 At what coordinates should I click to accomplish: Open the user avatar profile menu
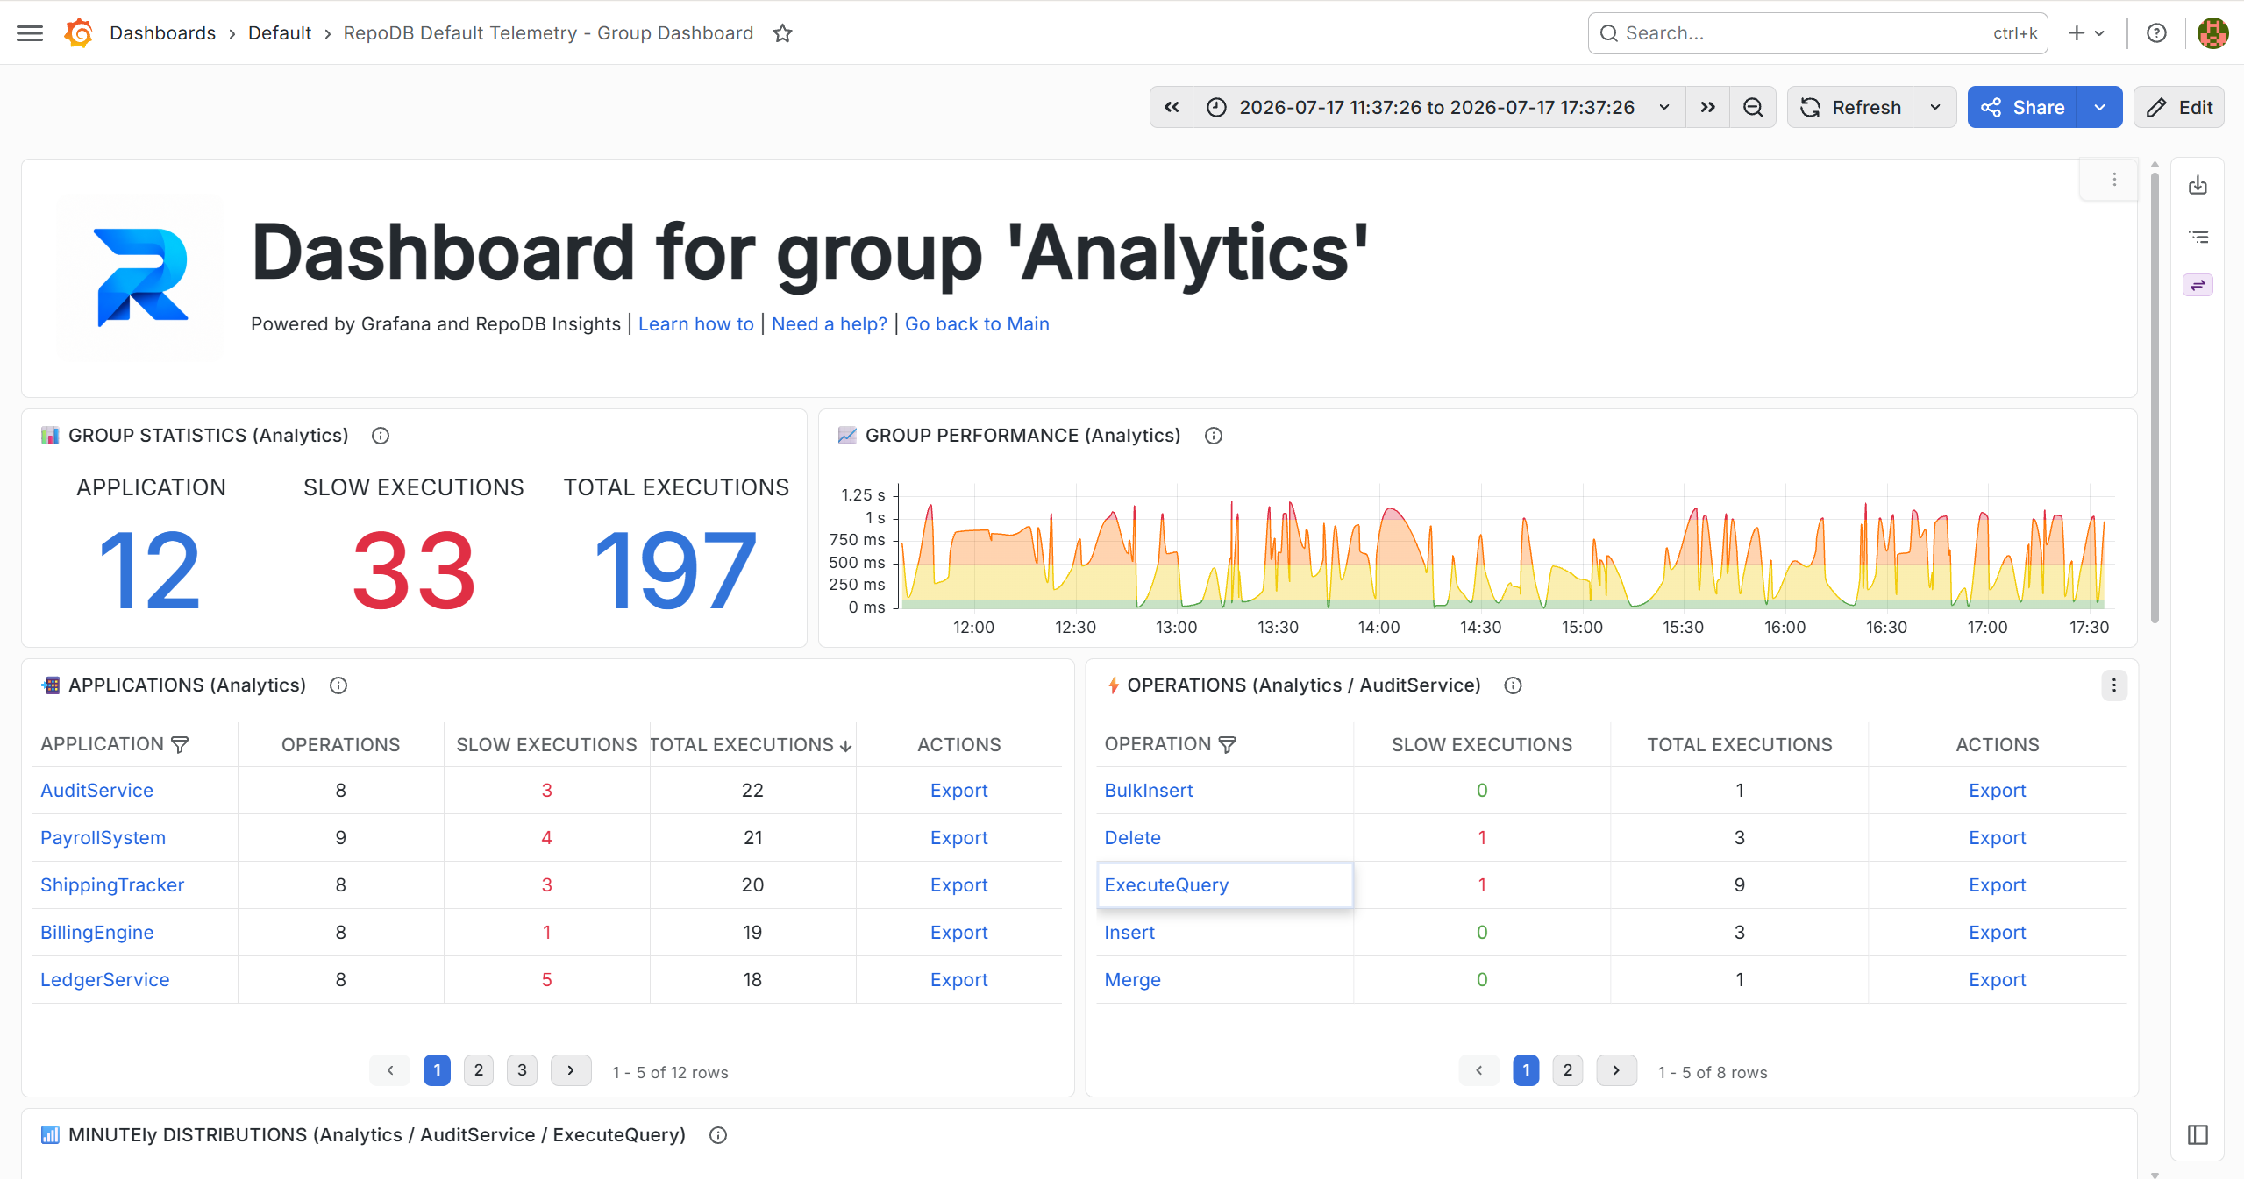pos(2212,33)
